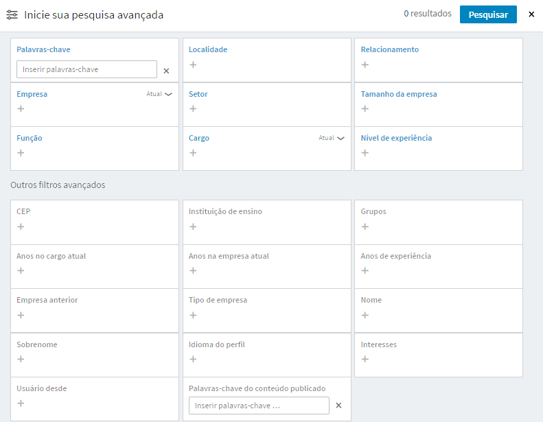The image size is (543, 422).
Task: Click the published content keywords input field
Action: (259, 406)
